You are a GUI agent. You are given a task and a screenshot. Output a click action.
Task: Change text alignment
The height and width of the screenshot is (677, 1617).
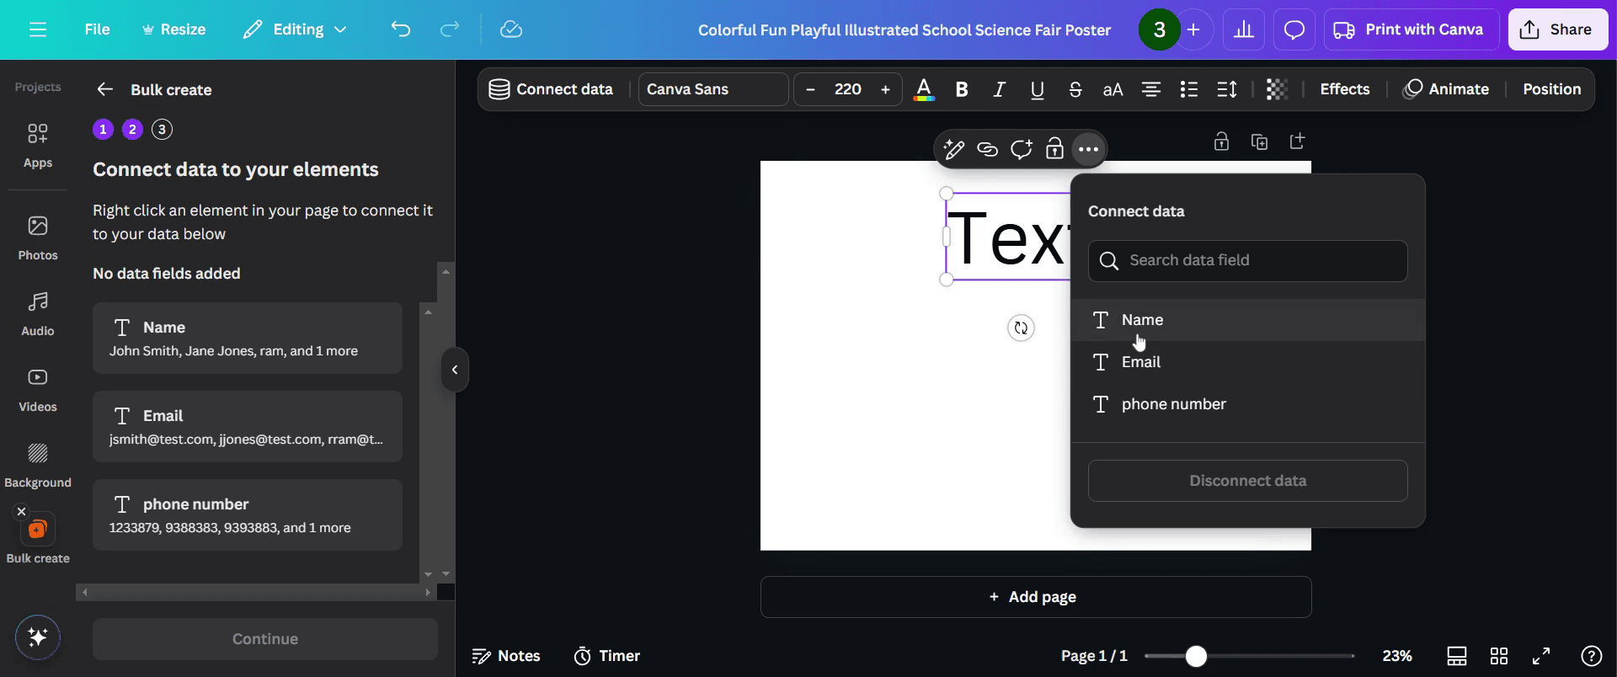(1151, 89)
